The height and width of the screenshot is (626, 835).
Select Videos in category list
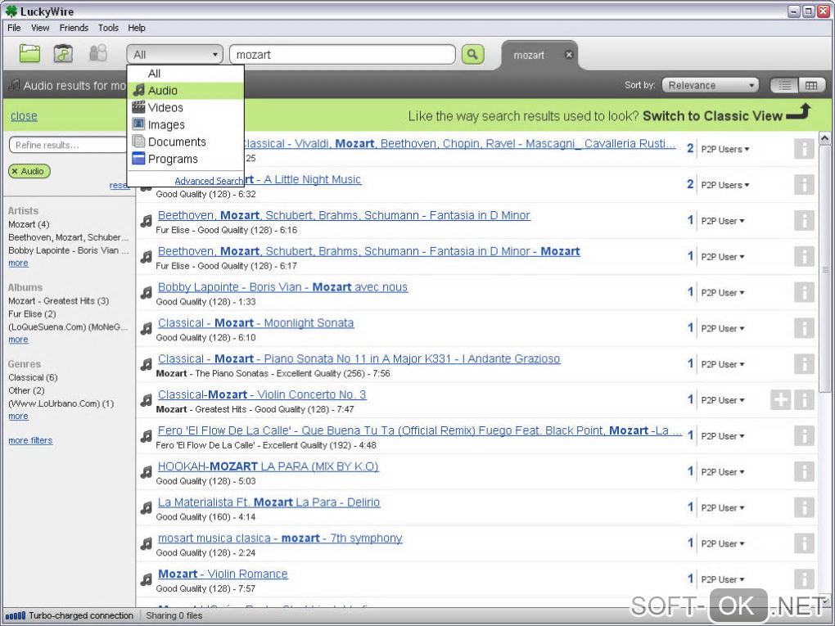185,107
